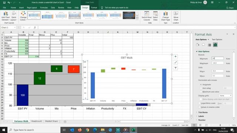This screenshot has height=133, width=237.
Task: Switch to Page Layout view in the status bar
Action: coord(200,125)
